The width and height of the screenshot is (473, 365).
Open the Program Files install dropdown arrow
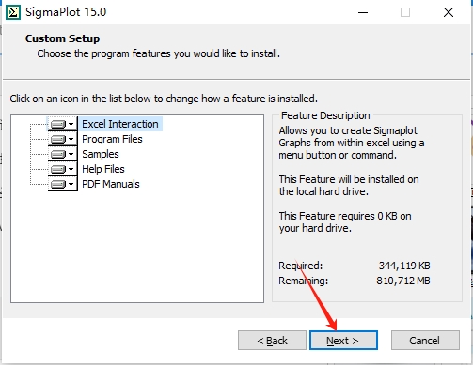[71, 139]
